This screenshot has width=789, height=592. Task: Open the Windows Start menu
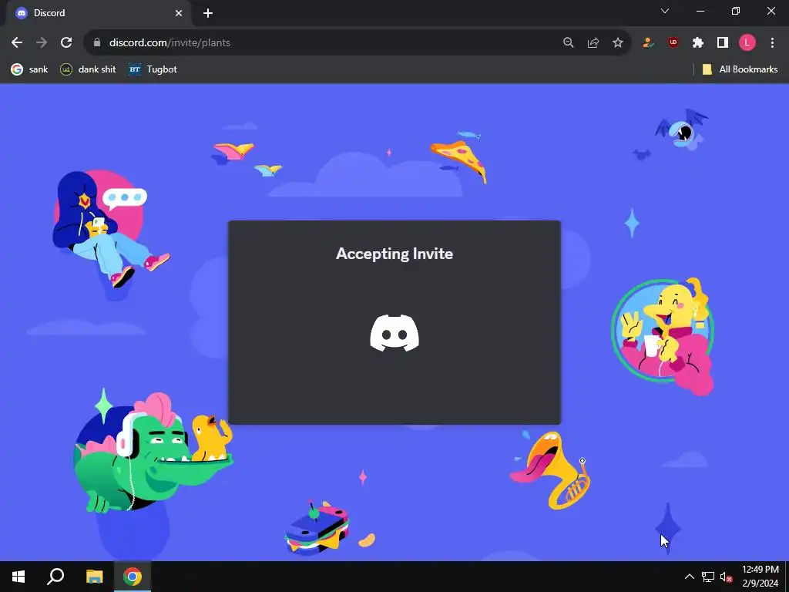(18, 577)
